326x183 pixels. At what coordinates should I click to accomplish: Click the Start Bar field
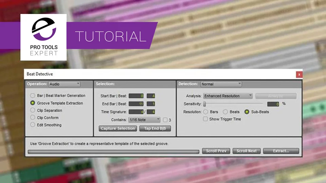coord(136,96)
